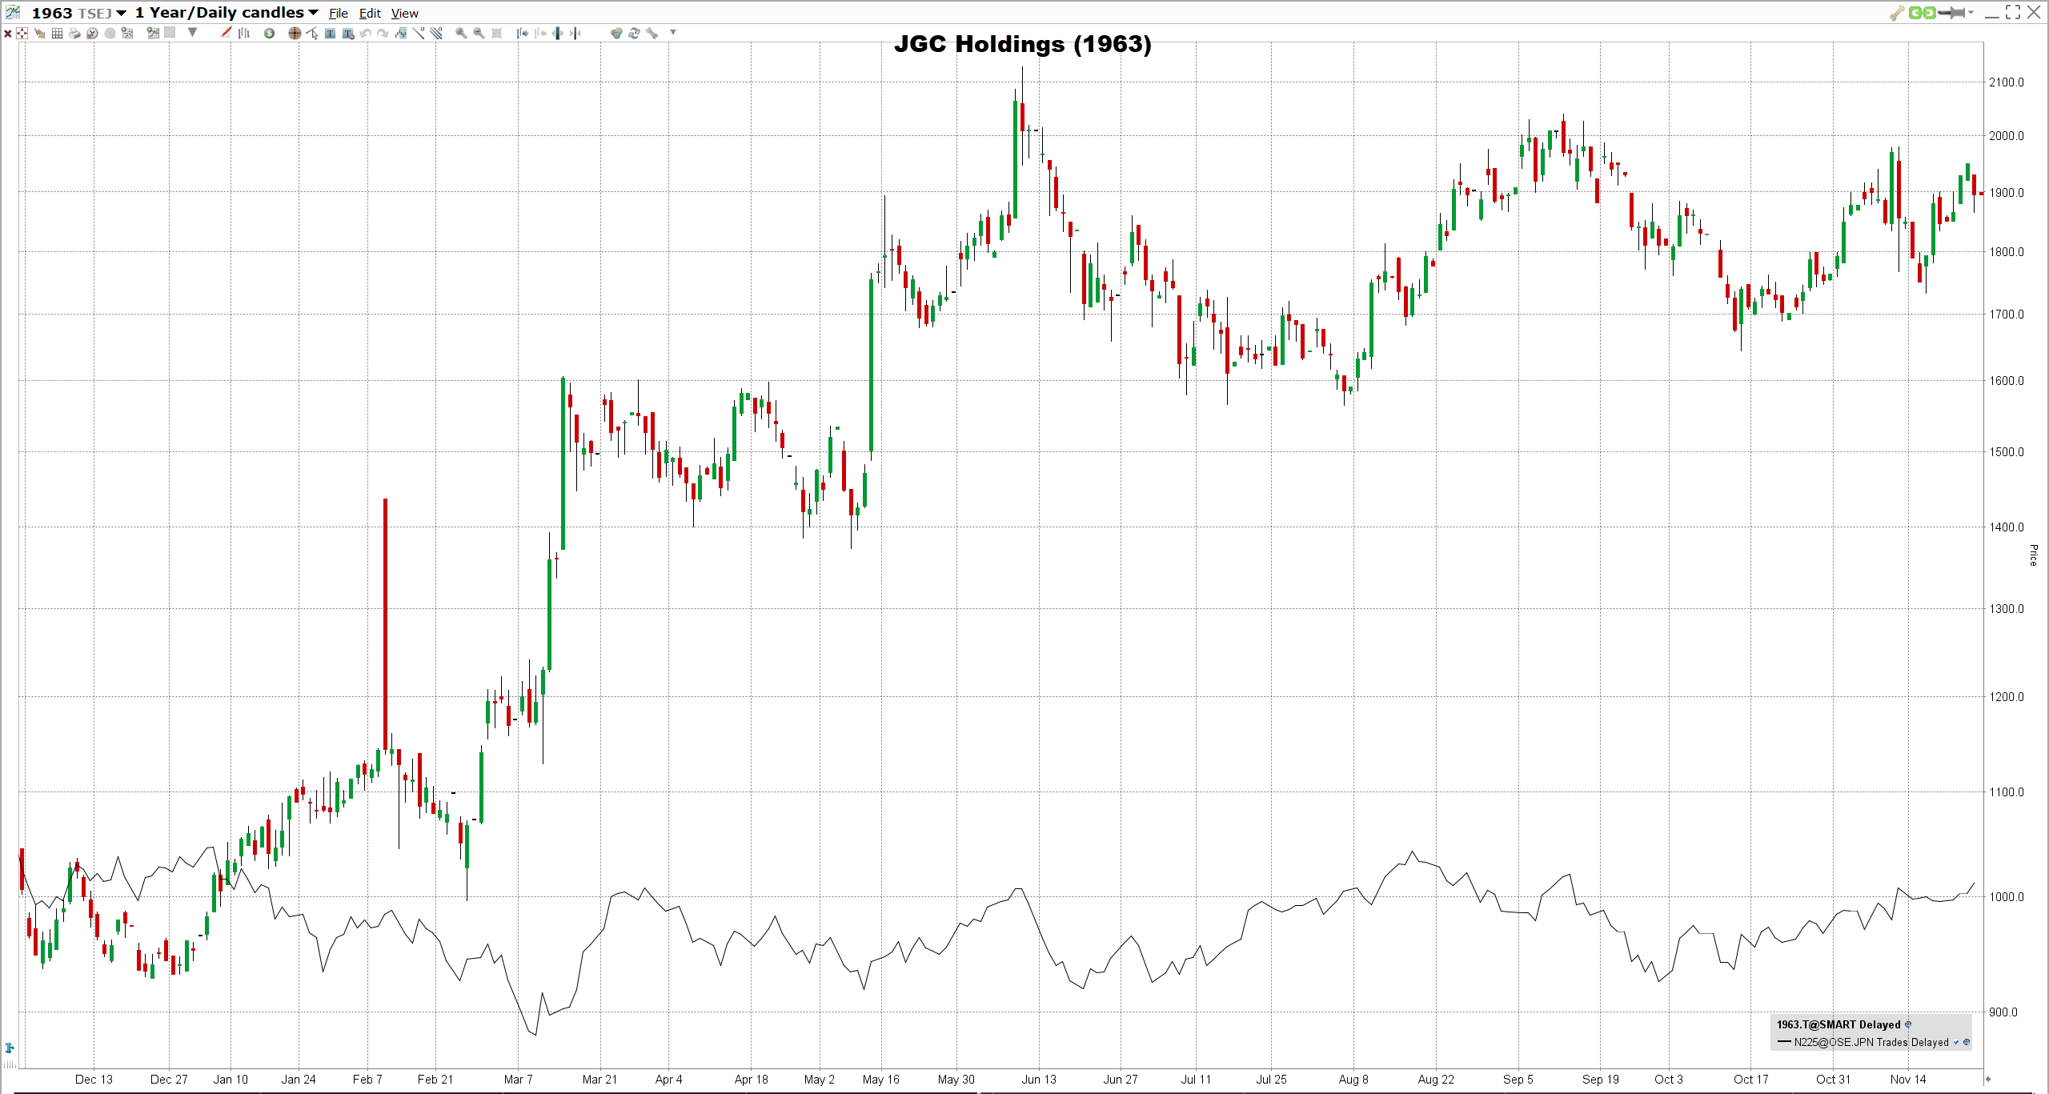Viewport: 2049px width, 1094px height.
Task: Select the bar chart type icon
Action: click(x=244, y=33)
